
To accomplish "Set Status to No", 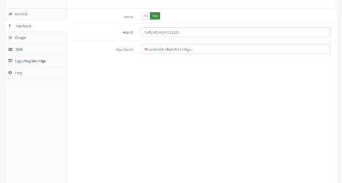I will click(x=145, y=16).
